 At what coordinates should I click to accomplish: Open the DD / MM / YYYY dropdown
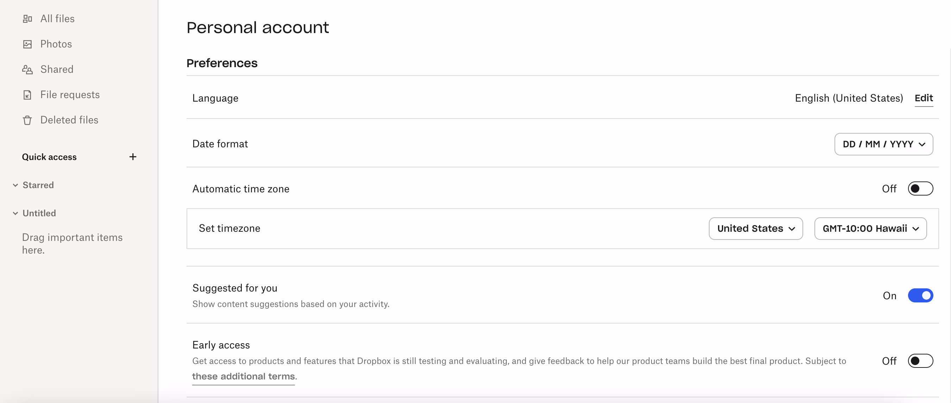(x=883, y=144)
